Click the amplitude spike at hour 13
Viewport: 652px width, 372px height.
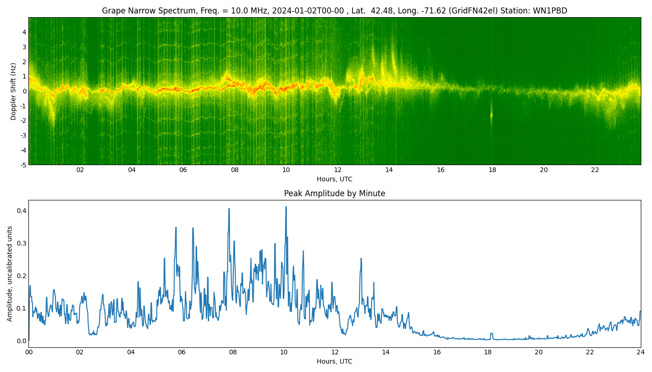[x=361, y=259]
